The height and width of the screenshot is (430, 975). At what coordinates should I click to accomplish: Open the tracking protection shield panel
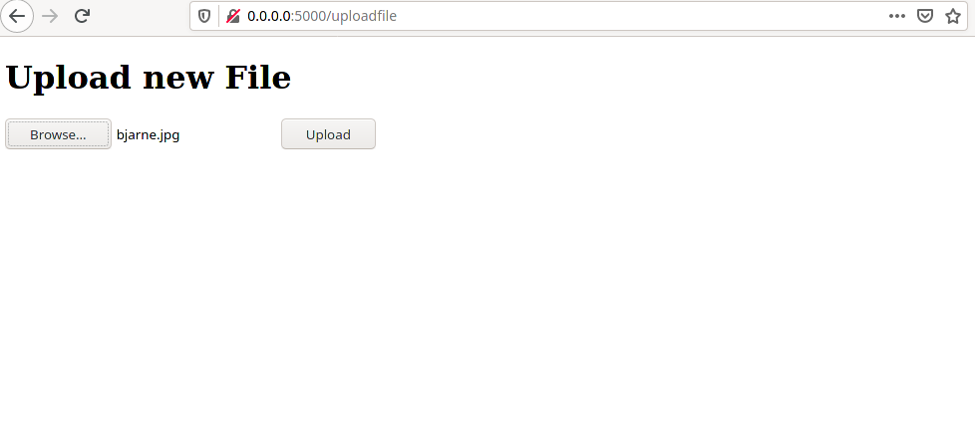204,16
